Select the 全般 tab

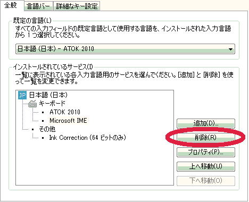pos(11,5)
